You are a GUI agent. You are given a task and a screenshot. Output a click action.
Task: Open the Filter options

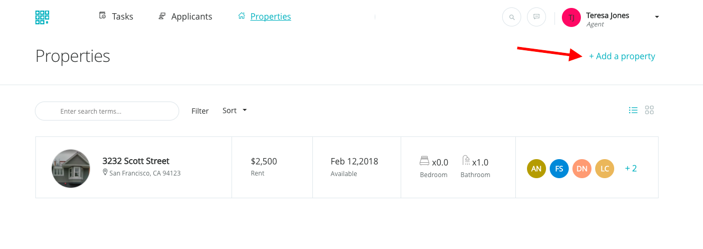[200, 111]
